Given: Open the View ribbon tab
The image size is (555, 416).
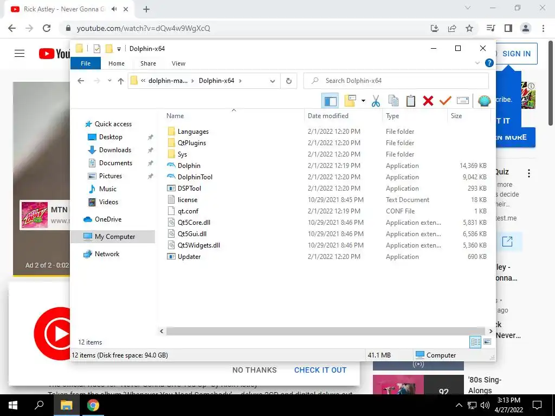Looking at the screenshot, I should tap(178, 63).
